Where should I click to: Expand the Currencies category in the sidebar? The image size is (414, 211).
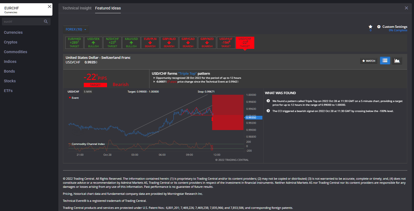[13, 32]
